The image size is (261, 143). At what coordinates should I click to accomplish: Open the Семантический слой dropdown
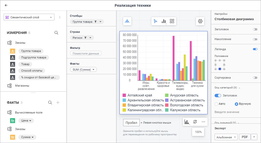pos(29,17)
